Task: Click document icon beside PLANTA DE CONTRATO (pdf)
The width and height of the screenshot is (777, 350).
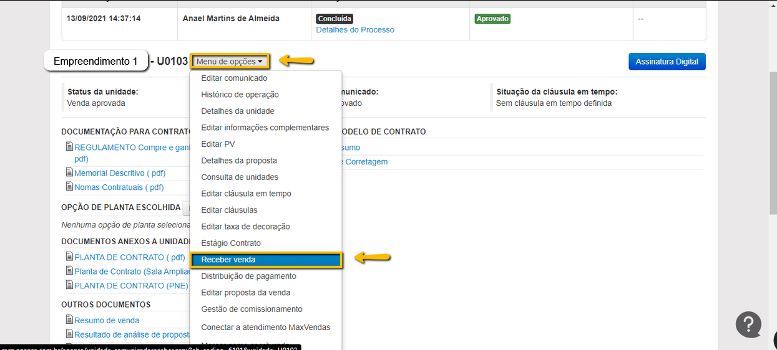Action: point(69,257)
